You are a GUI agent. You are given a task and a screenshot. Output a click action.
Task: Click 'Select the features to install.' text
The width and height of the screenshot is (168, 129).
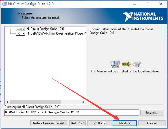tap(41, 18)
